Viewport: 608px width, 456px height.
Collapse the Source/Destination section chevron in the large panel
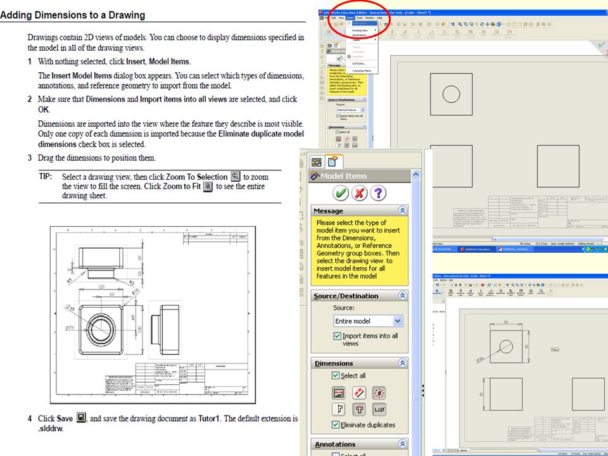(x=403, y=296)
